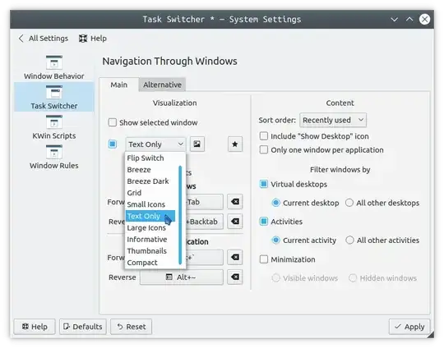Go back to All Settings
Screen dimensions: 444x348
point(44,38)
